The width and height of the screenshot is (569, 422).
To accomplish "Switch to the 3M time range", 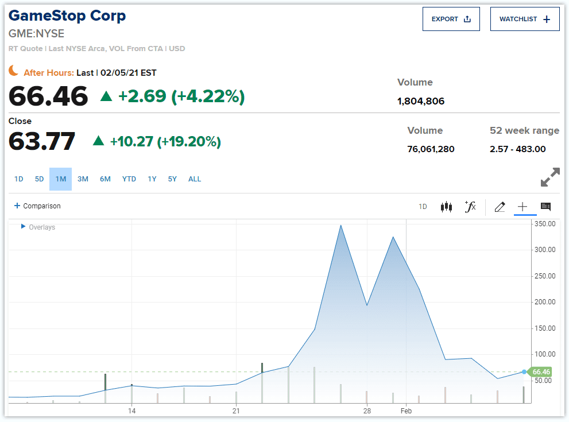I will [x=83, y=179].
